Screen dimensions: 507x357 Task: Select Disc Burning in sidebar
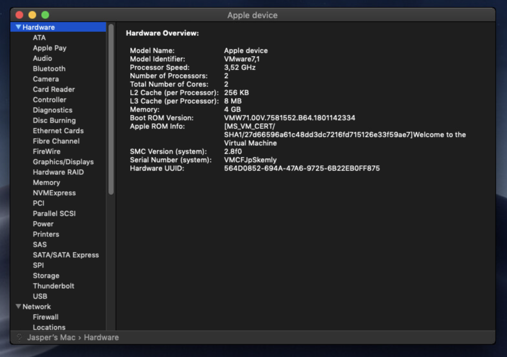(54, 120)
